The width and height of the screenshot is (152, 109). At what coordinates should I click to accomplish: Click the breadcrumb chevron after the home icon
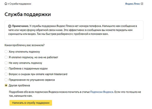pyautogui.click(x=9, y=4)
